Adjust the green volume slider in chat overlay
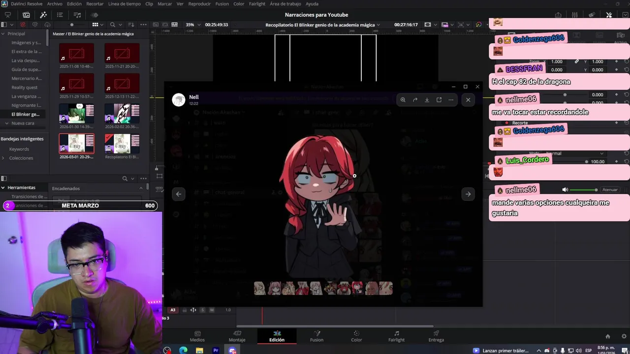 click(584, 190)
